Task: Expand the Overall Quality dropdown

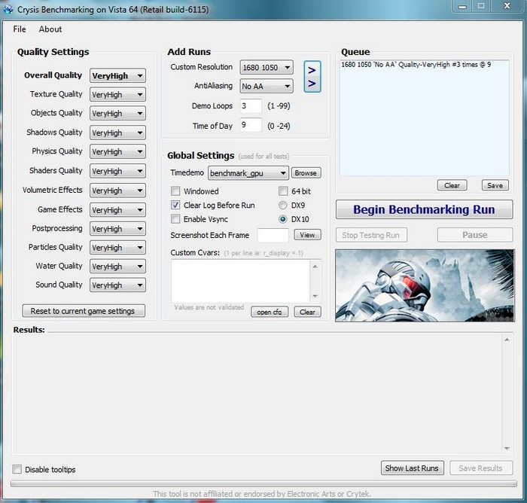Action: coord(117,75)
